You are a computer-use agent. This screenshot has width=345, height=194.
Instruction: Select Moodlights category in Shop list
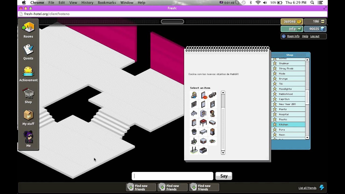coord(288,89)
